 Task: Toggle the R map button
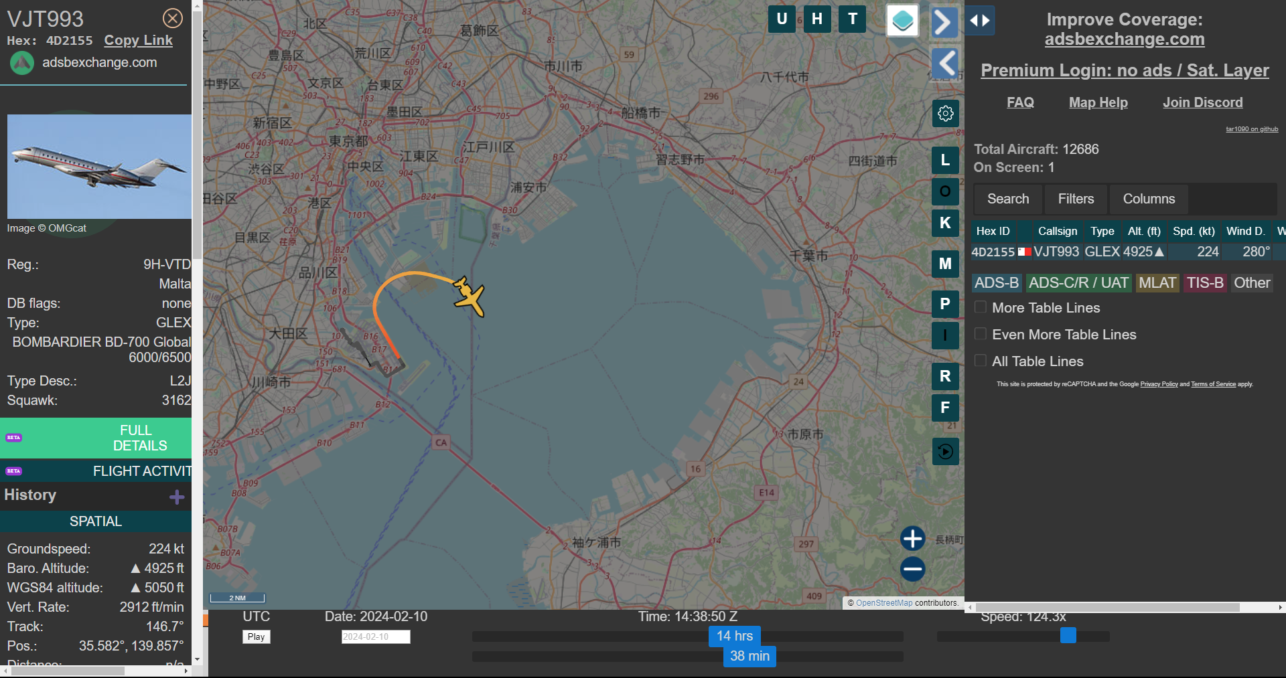coord(946,376)
